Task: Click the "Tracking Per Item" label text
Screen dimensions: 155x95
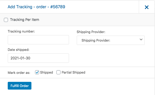Action: pyautogui.click(x=24, y=20)
